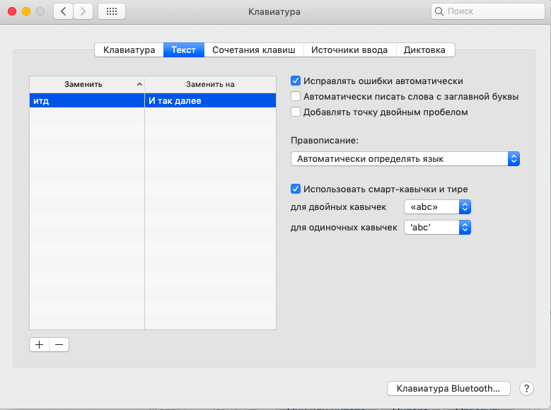Switch to the Источники ввода tab
Viewport: 551px width, 410px height.
(349, 50)
